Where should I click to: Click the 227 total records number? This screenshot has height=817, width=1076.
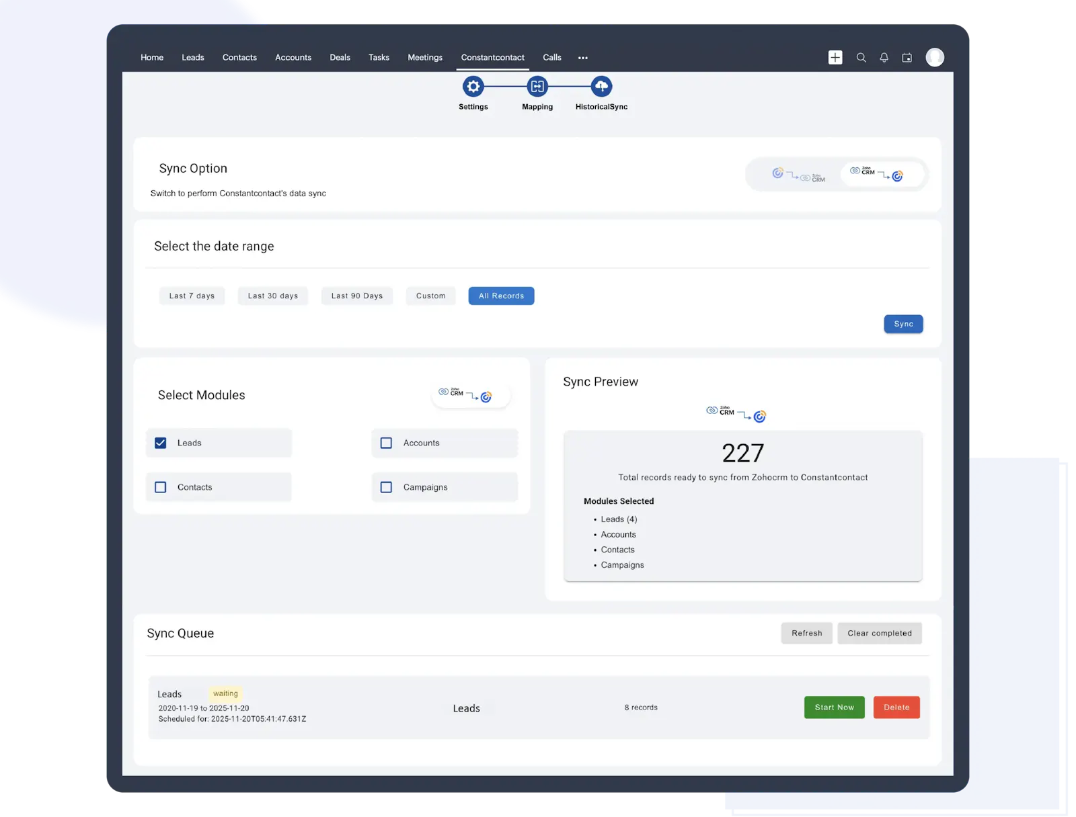point(742,453)
